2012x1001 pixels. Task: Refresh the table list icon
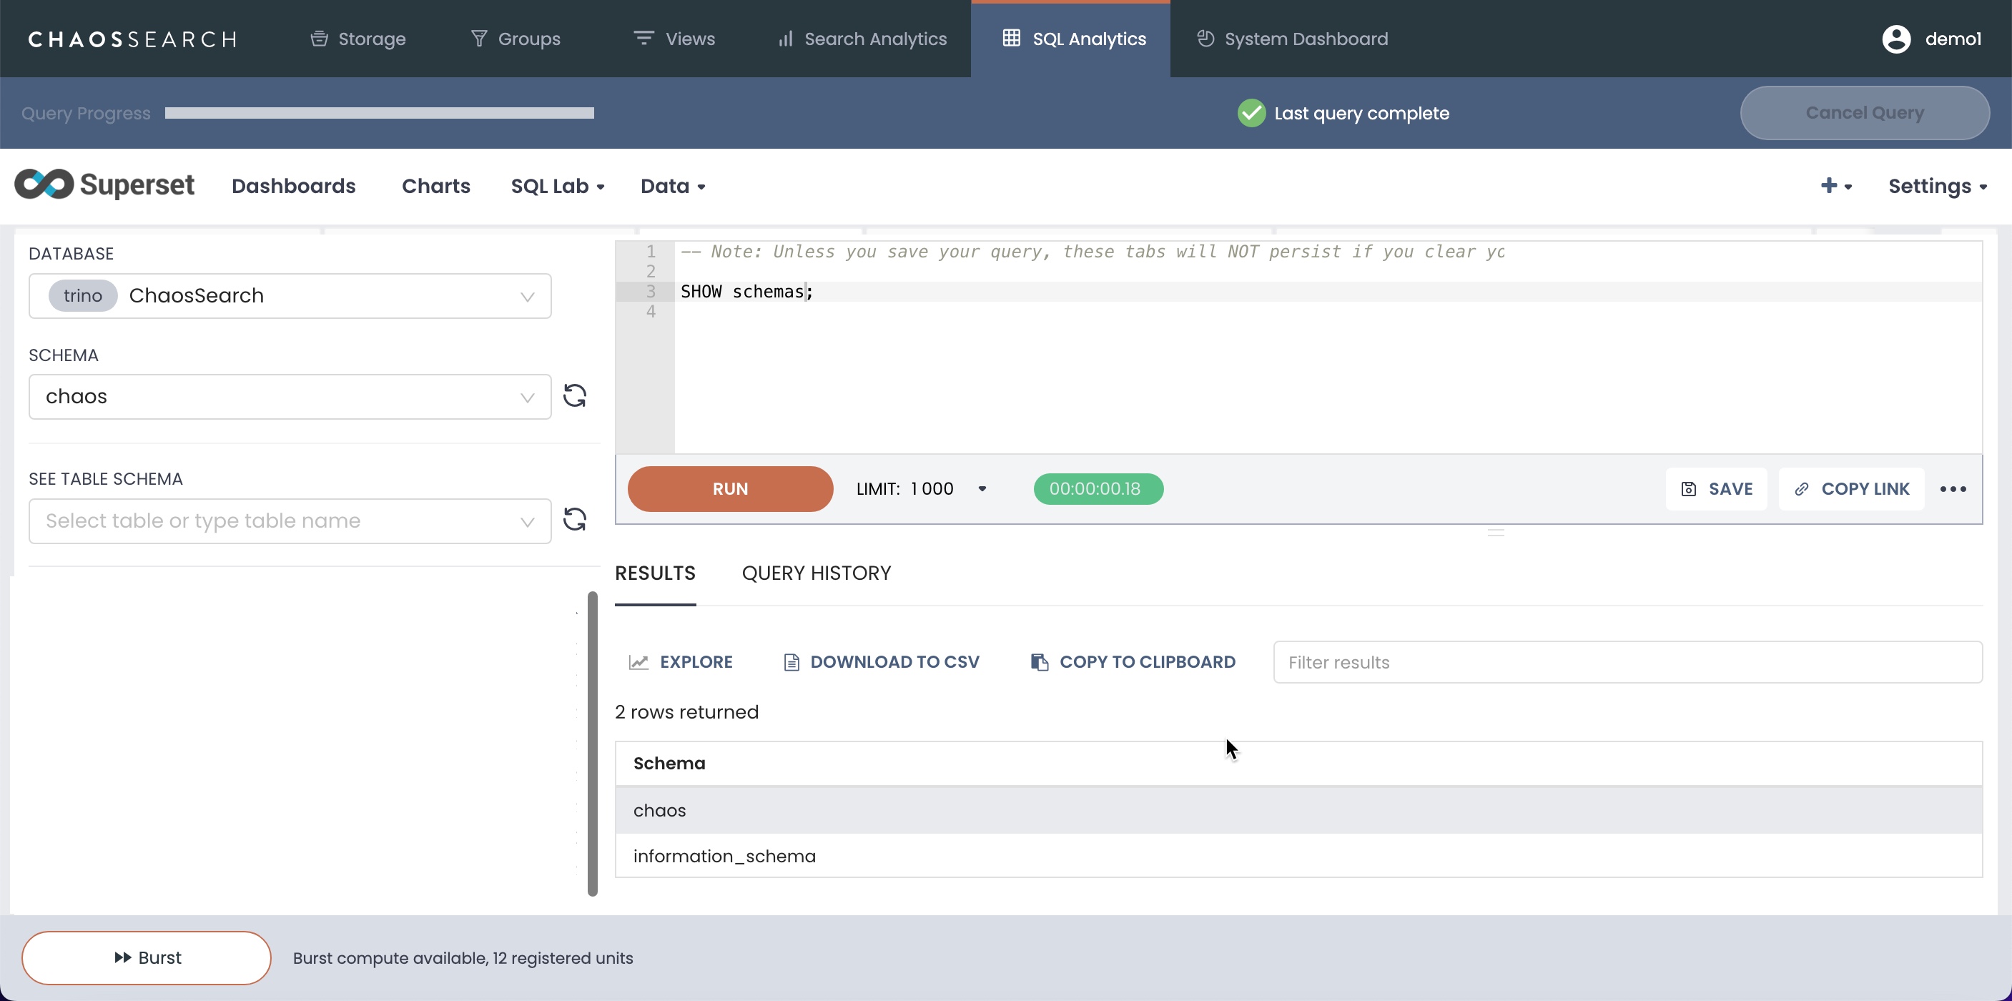click(x=575, y=520)
